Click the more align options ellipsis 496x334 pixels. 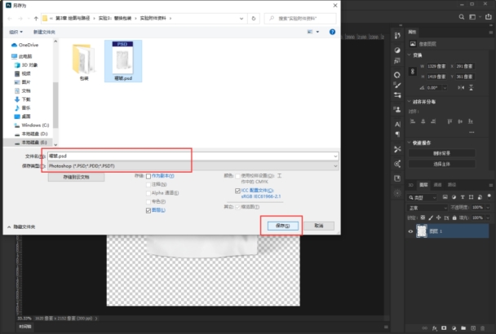pyautogui.click(x=472, y=132)
